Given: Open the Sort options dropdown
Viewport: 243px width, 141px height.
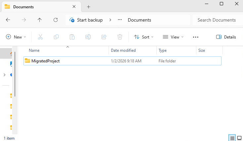Looking at the screenshot, I should (144, 37).
